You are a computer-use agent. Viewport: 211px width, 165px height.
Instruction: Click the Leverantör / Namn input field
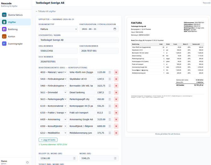coord(79,40)
